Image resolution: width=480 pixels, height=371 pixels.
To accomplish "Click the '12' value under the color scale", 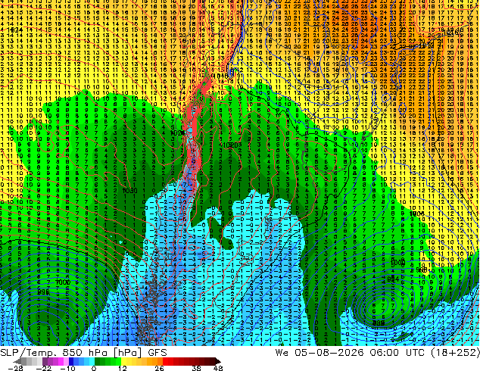I will click(122, 368).
